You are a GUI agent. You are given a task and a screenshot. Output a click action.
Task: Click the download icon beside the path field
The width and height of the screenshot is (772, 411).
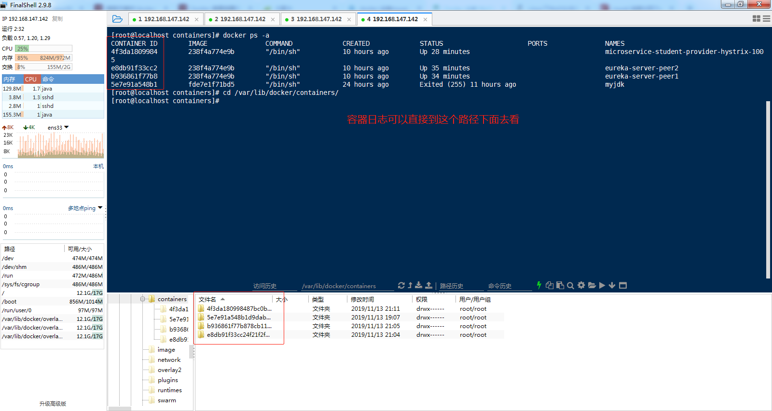click(419, 285)
